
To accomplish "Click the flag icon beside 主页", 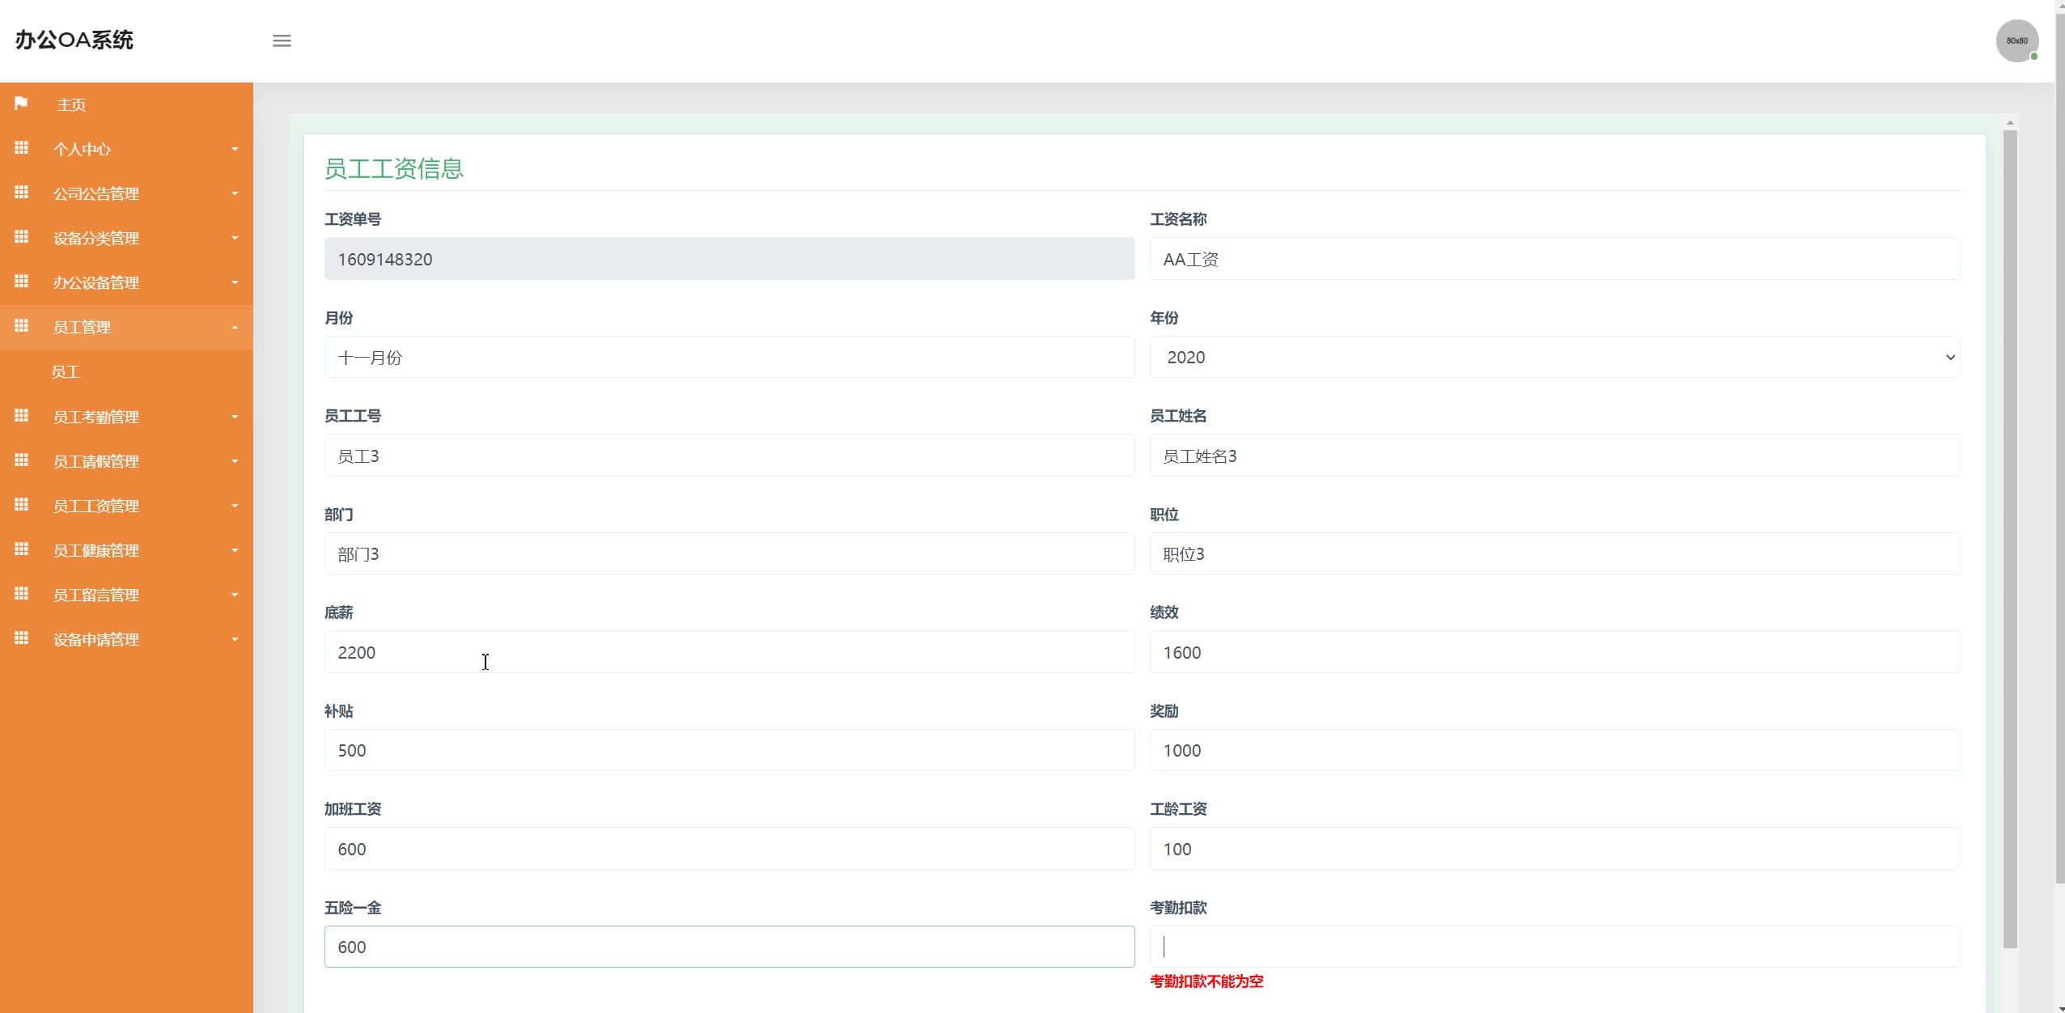I will point(21,104).
